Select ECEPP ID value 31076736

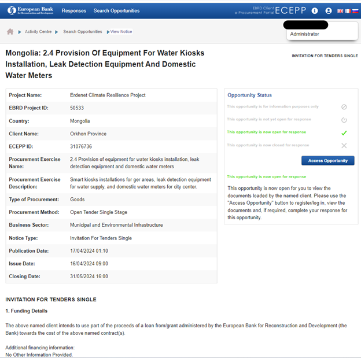(81, 146)
